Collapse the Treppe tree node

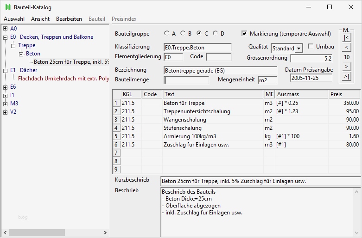point(13,46)
